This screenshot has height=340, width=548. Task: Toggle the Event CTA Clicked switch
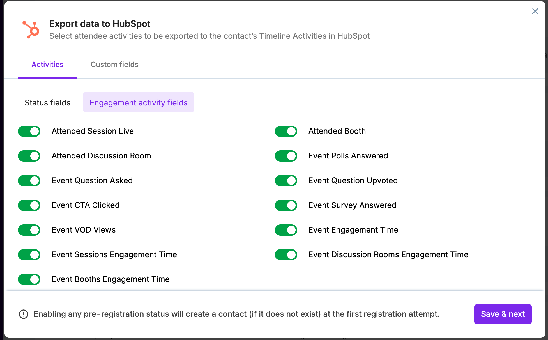(x=29, y=205)
